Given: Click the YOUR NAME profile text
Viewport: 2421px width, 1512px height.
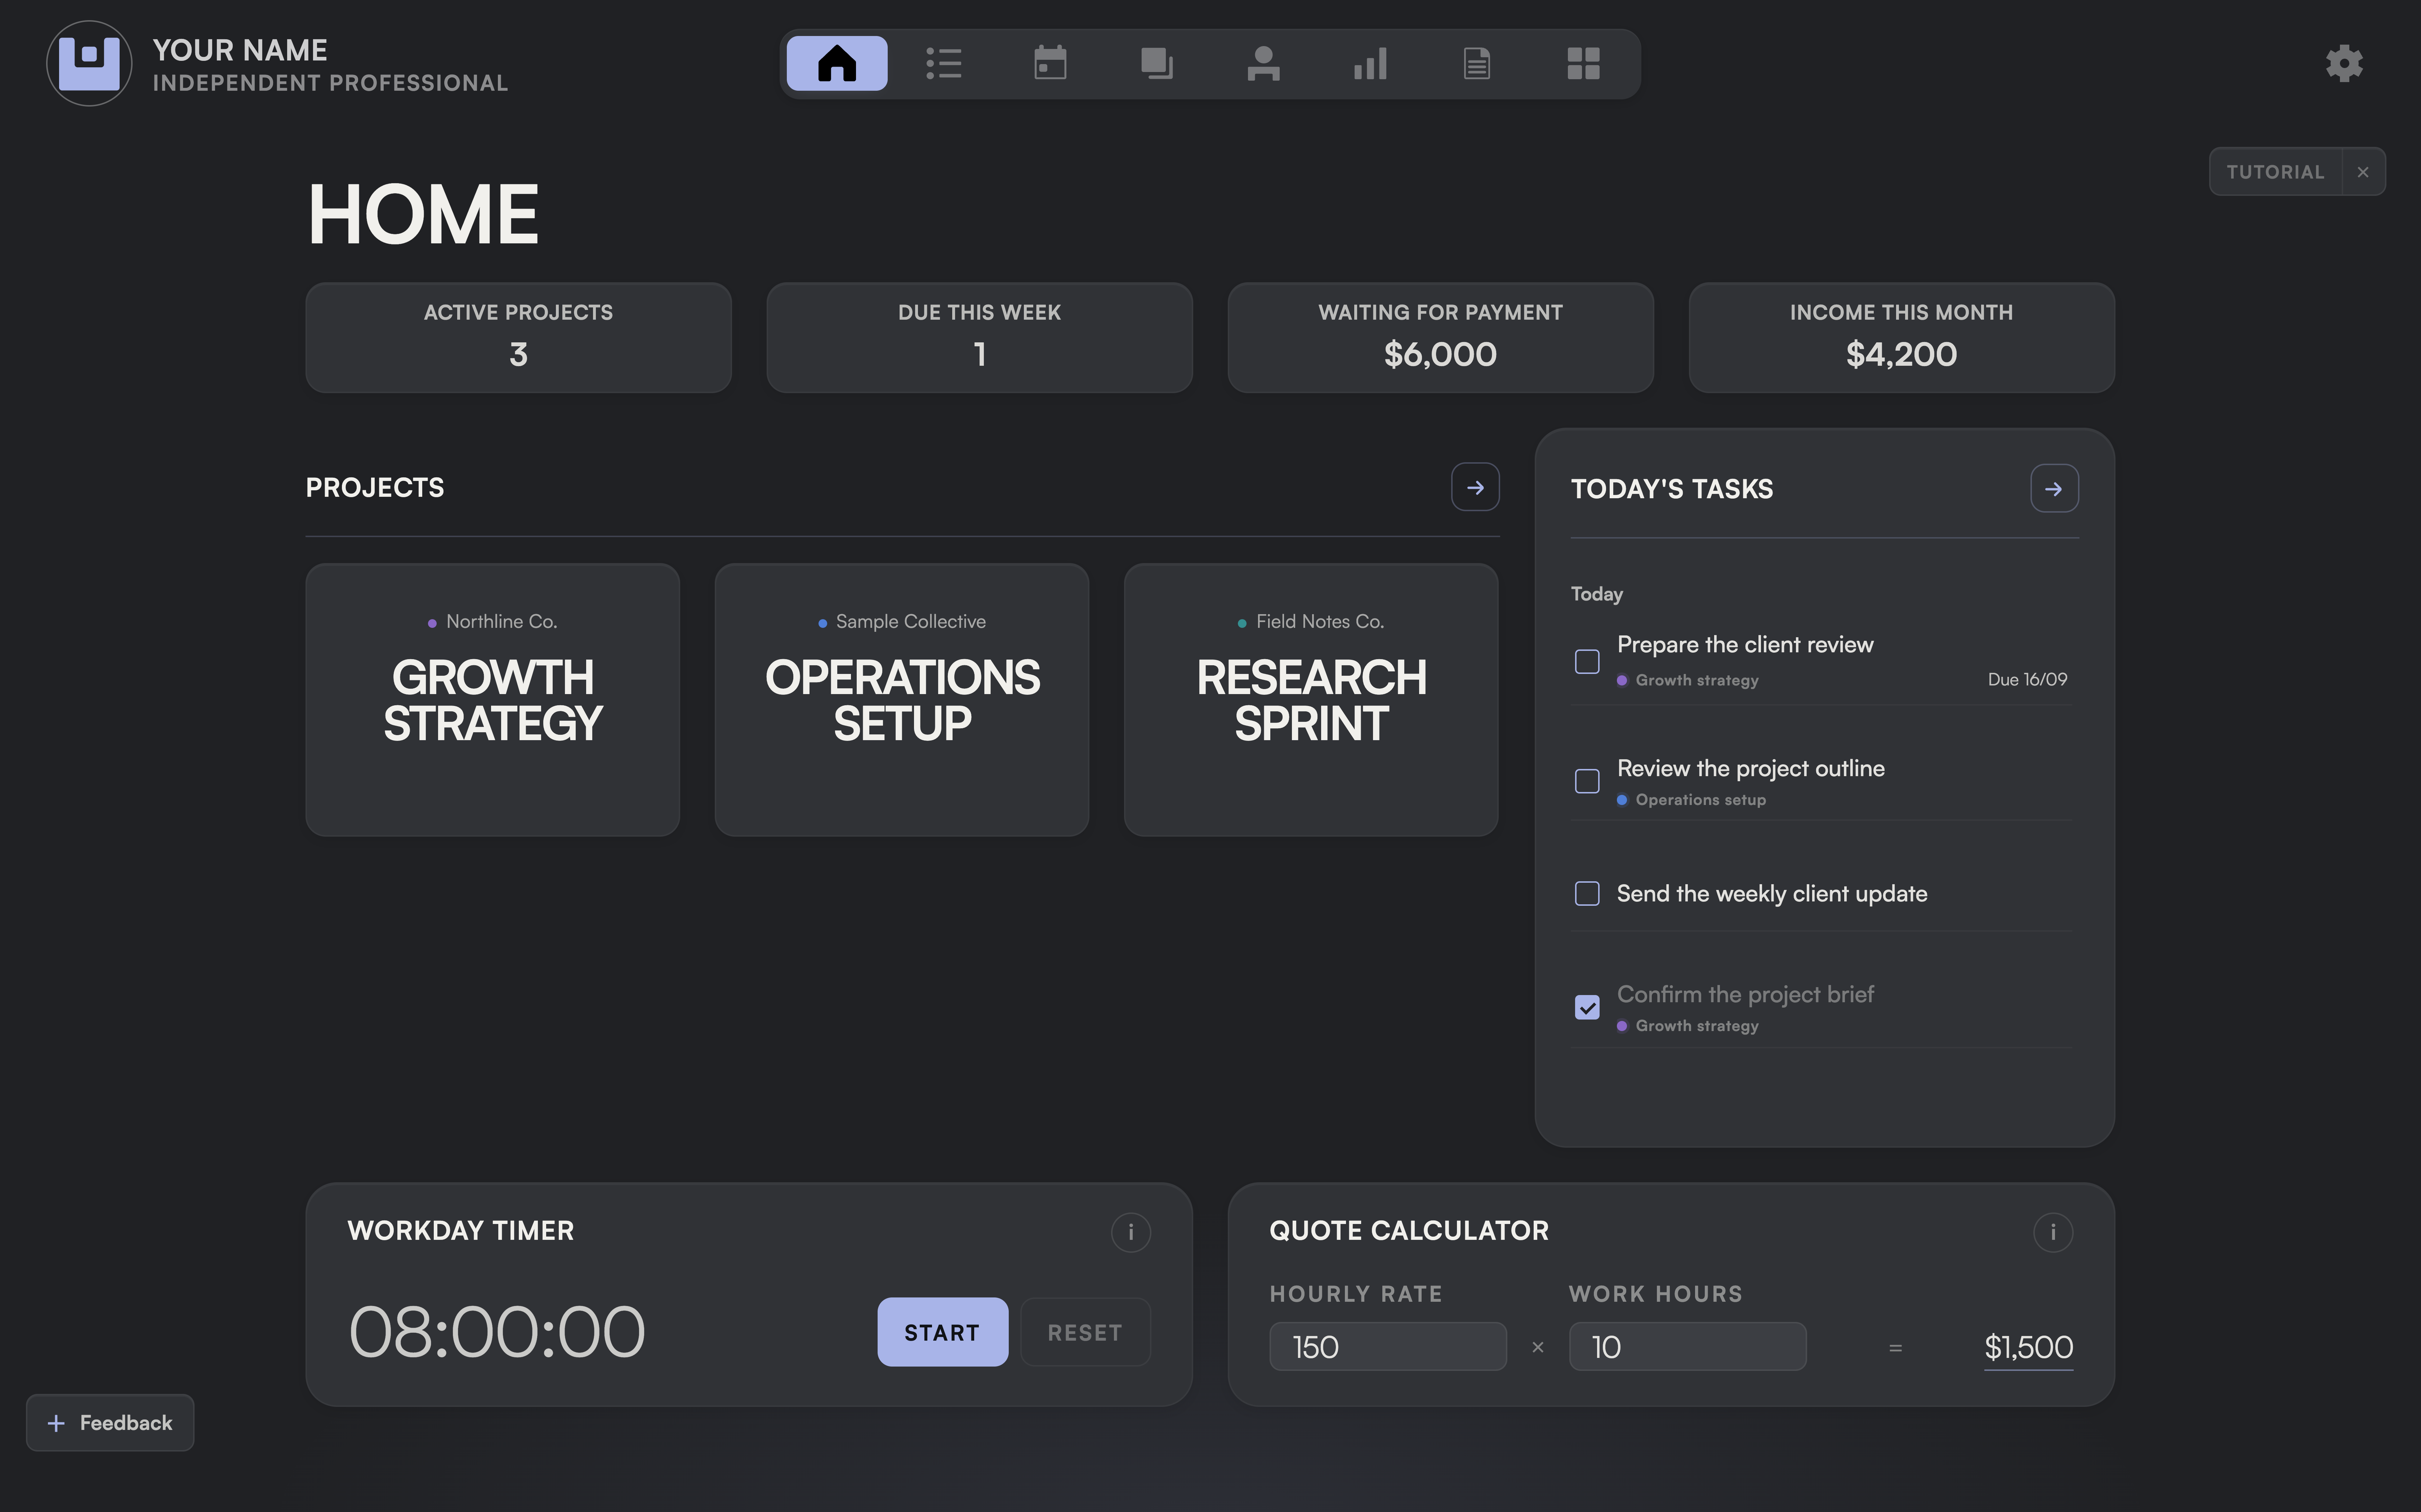Looking at the screenshot, I should click(240, 50).
